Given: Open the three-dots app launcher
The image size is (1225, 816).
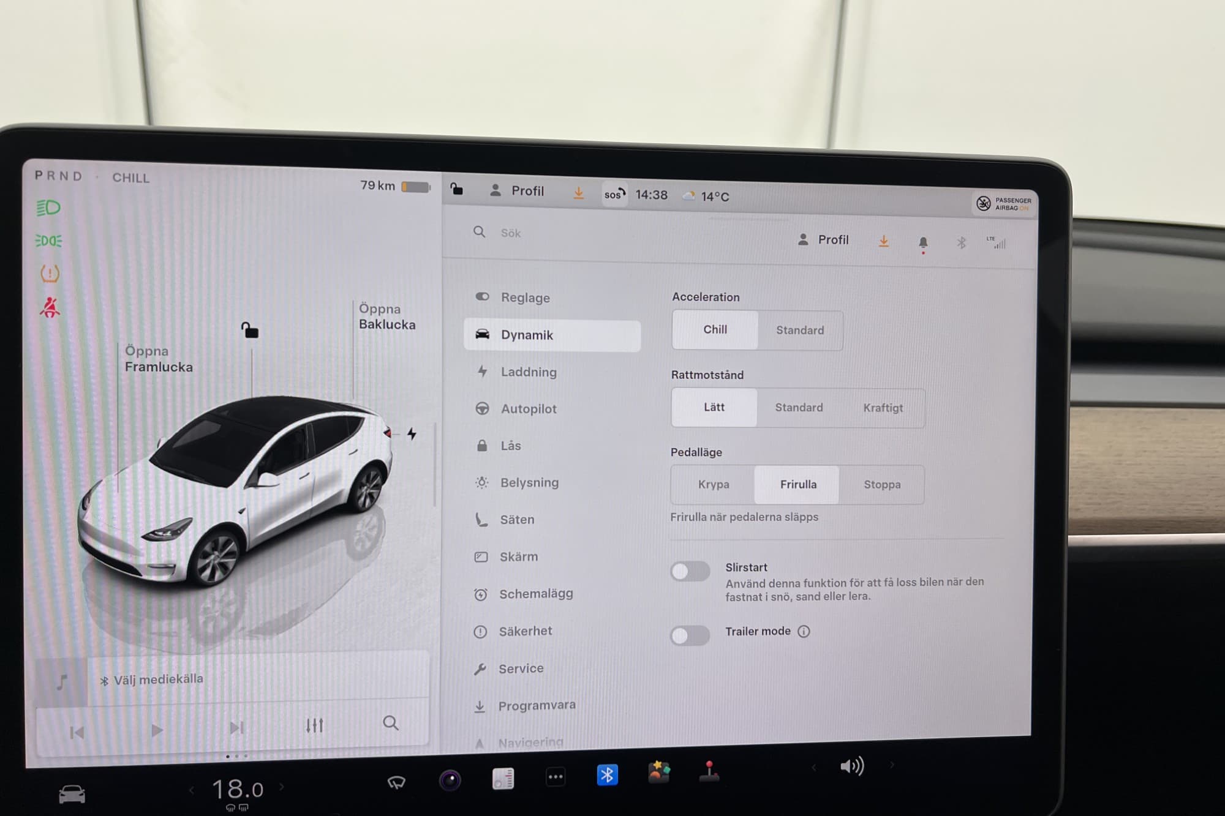Looking at the screenshot, I should [x=556, y=777].
